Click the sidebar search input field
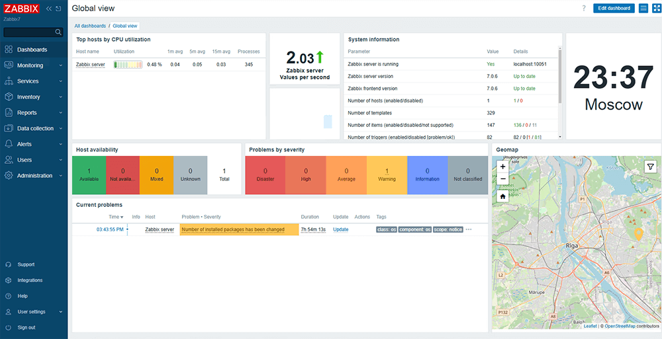Image resolution: width=662 pixels, height=339 pixels. point(30,32)
